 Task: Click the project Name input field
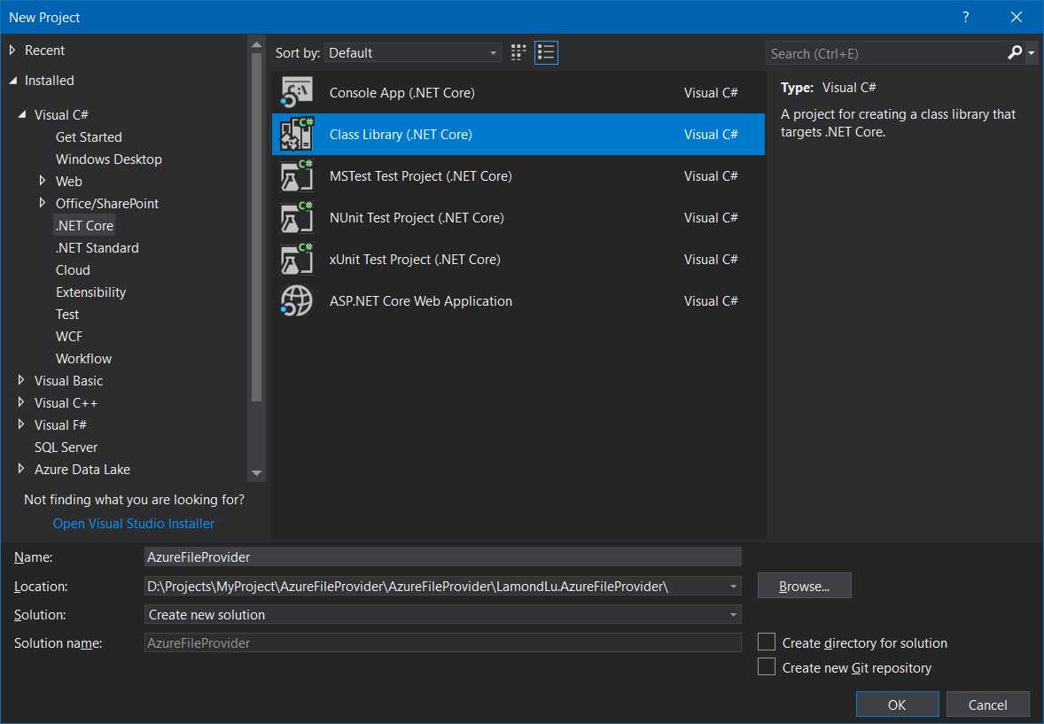pyautogui.click(x=443, y=557)
